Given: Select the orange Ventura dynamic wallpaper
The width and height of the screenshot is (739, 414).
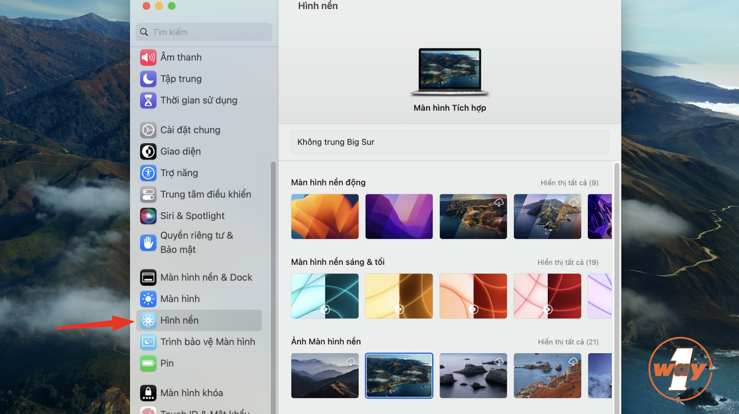Looking at the screenshot, I should (x=325, y=216).
